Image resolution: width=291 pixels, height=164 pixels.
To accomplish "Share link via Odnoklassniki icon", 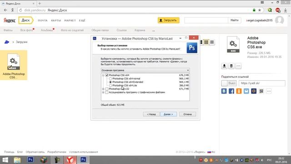I will (x=239, y=91).
